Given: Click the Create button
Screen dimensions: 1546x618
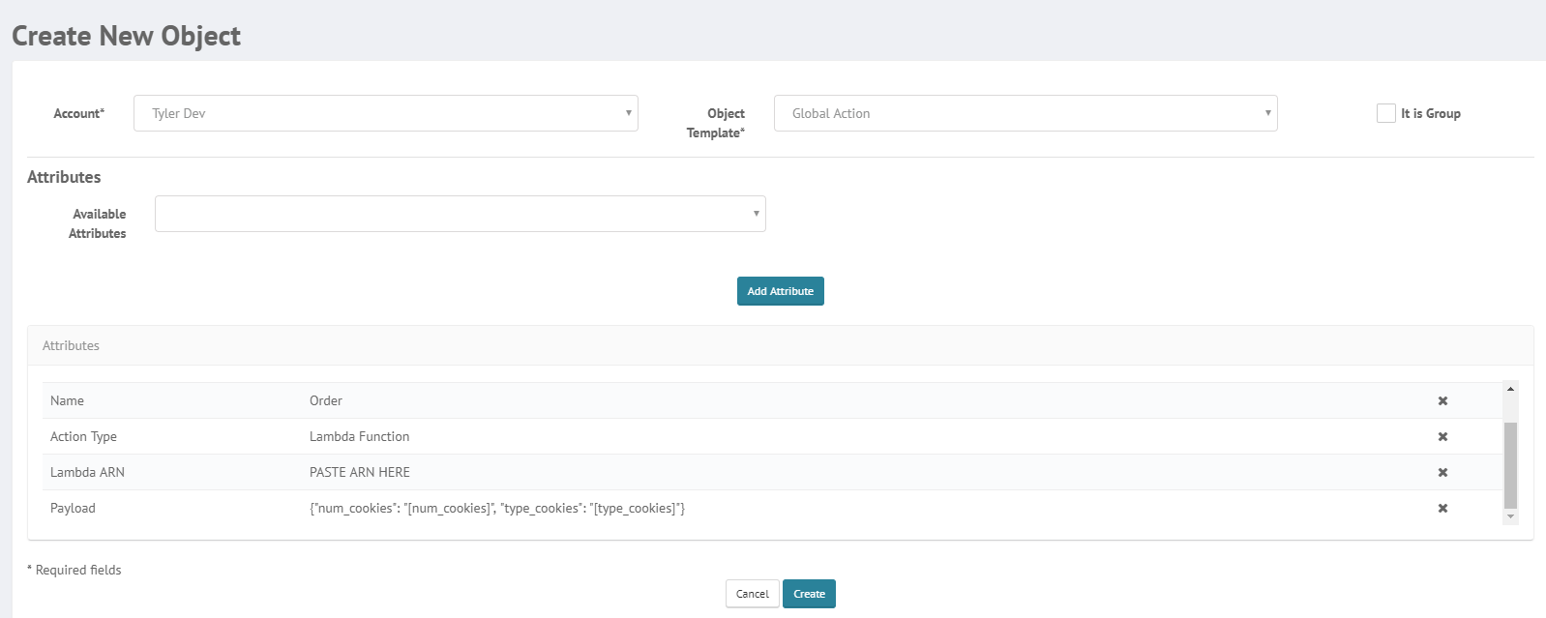Looking at the screenshot, I should 809,594.
